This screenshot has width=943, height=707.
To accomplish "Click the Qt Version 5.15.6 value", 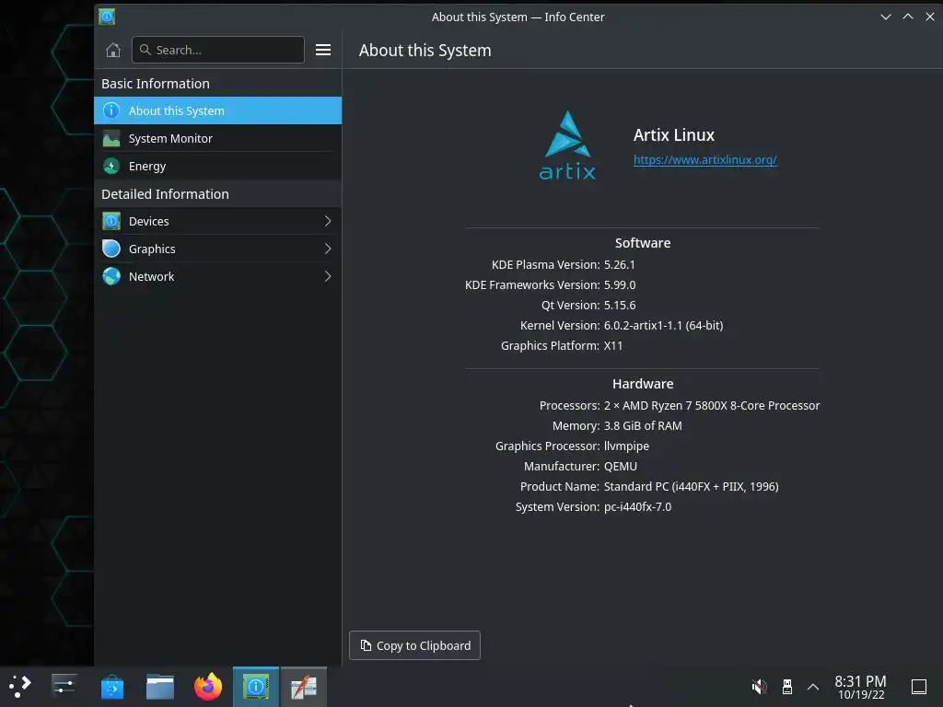I will click(620, 305).
